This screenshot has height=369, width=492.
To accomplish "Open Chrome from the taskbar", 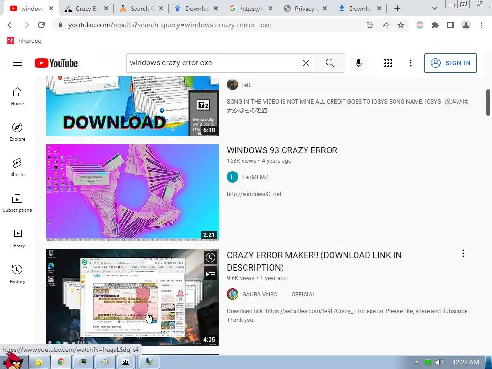I will (61, 362).
